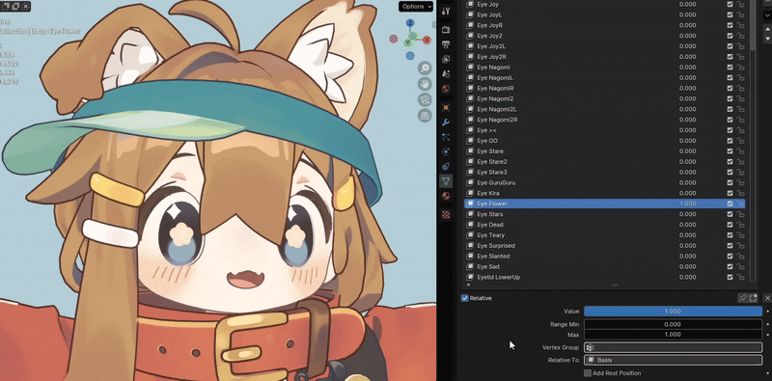Screen dimensions: 772x381
Task: Mute the Eyelid LowerUp shape key
Action: 730,277
